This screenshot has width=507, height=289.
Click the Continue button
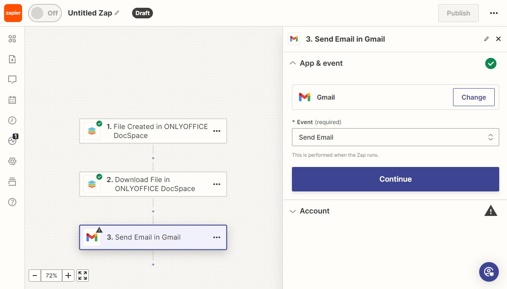[395, 179]
